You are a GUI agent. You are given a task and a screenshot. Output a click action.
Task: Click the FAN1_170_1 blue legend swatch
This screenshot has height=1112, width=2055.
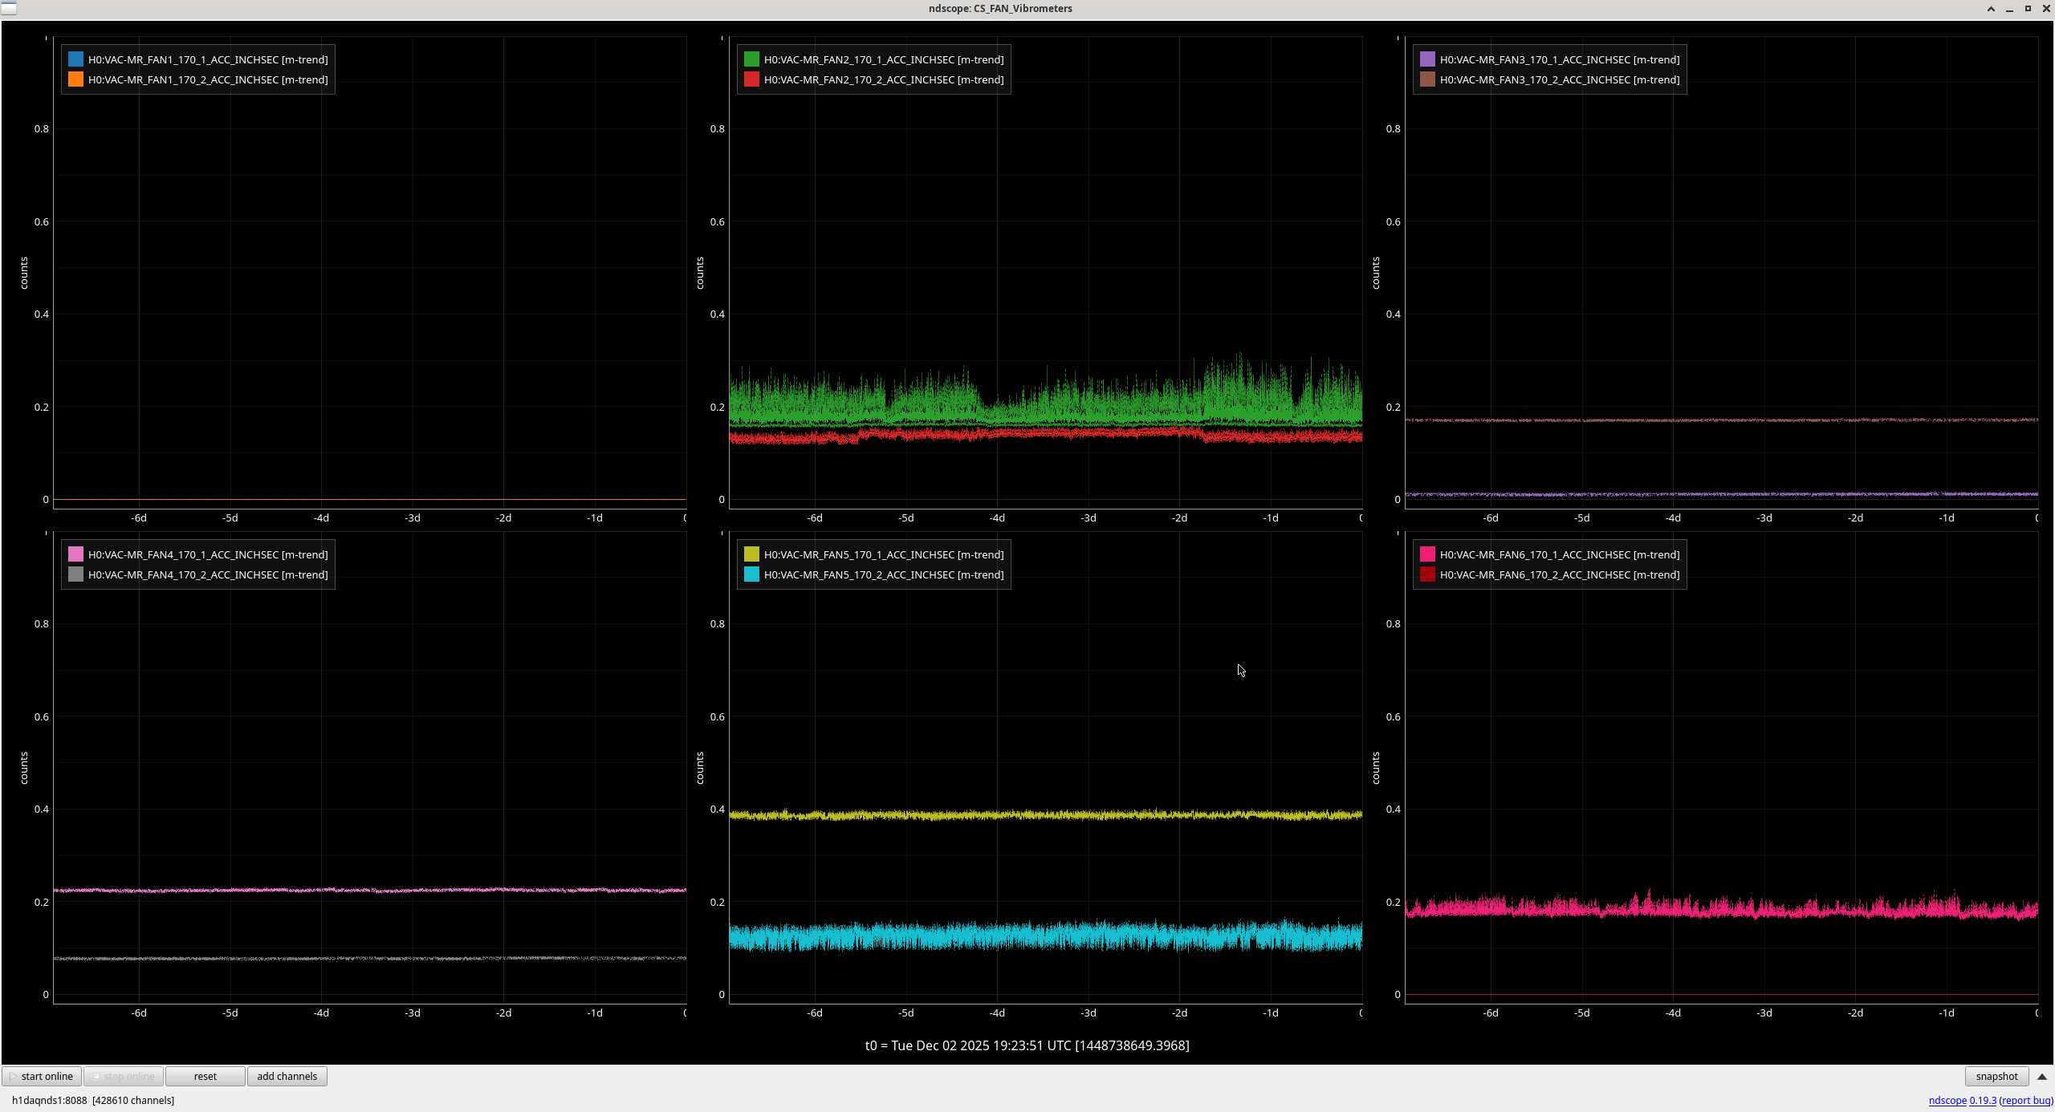[x=75, y=59]
